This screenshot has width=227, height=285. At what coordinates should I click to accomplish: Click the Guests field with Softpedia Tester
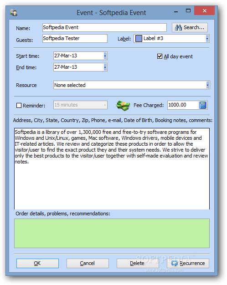tap(75, 38)
